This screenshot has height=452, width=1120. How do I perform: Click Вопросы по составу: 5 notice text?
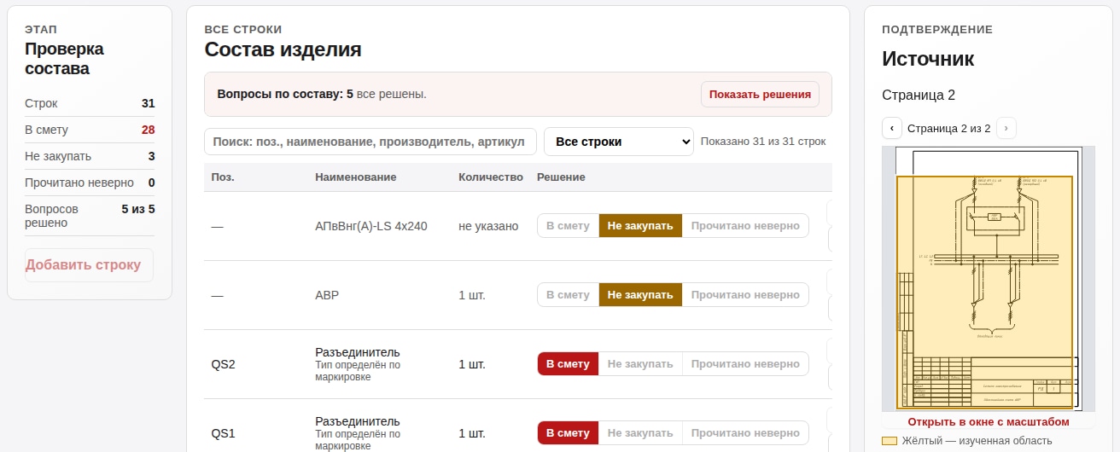pos(322,95)
